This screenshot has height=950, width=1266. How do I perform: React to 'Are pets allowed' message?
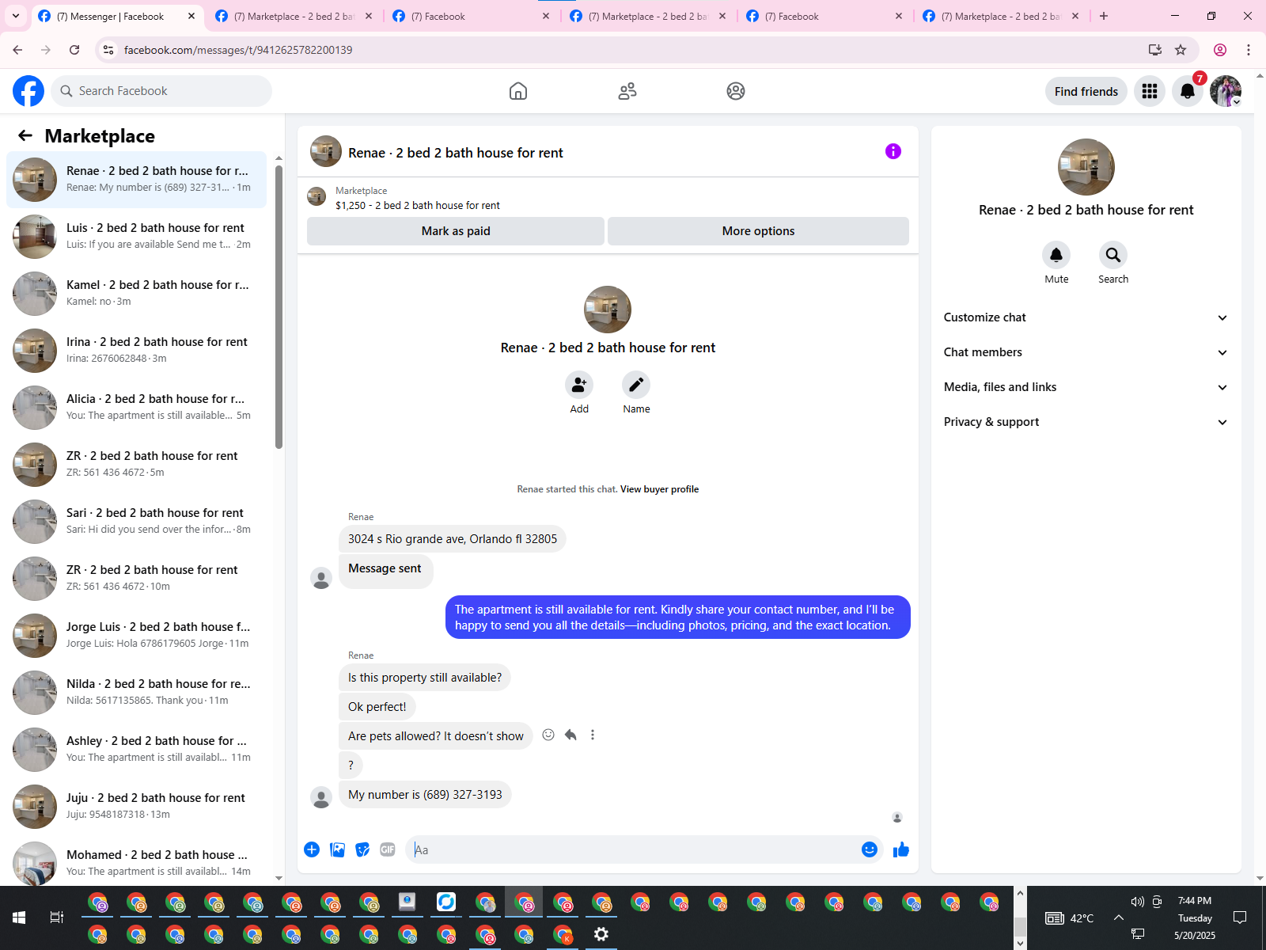tap(548, 735)
